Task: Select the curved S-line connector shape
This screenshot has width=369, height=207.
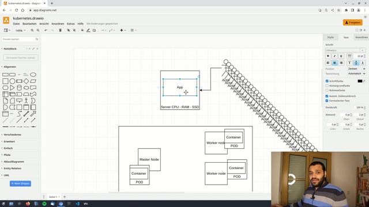Action: [x=19, y=114]
